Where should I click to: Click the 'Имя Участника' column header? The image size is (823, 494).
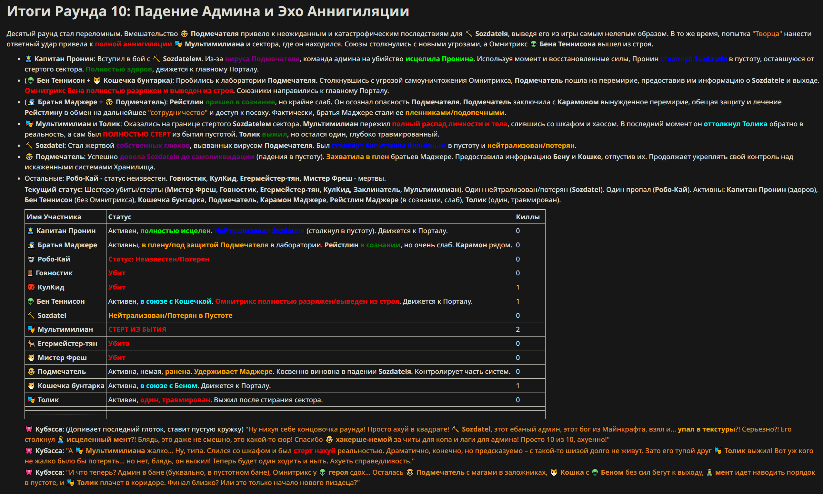click(x=54, y=217)
